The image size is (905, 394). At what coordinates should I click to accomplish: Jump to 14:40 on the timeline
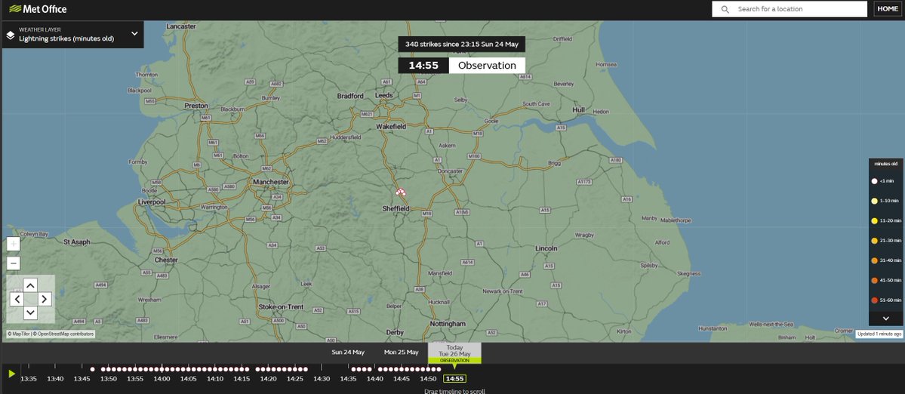point(374,379)
